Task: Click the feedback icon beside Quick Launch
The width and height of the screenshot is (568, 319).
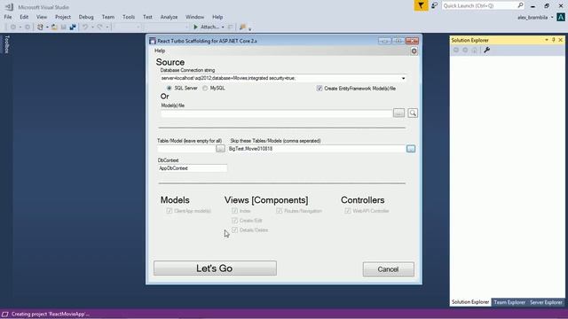Action: click(434, 6)
